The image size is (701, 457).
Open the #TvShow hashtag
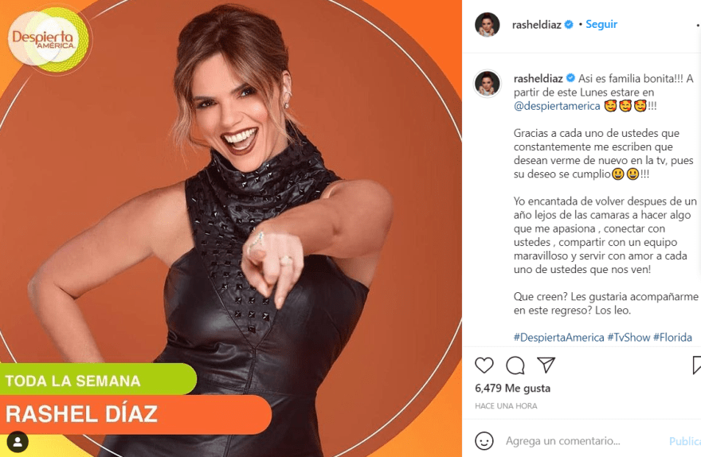(629, 338)
